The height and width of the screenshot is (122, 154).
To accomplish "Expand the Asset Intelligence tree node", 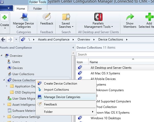I will coord(4,104).
